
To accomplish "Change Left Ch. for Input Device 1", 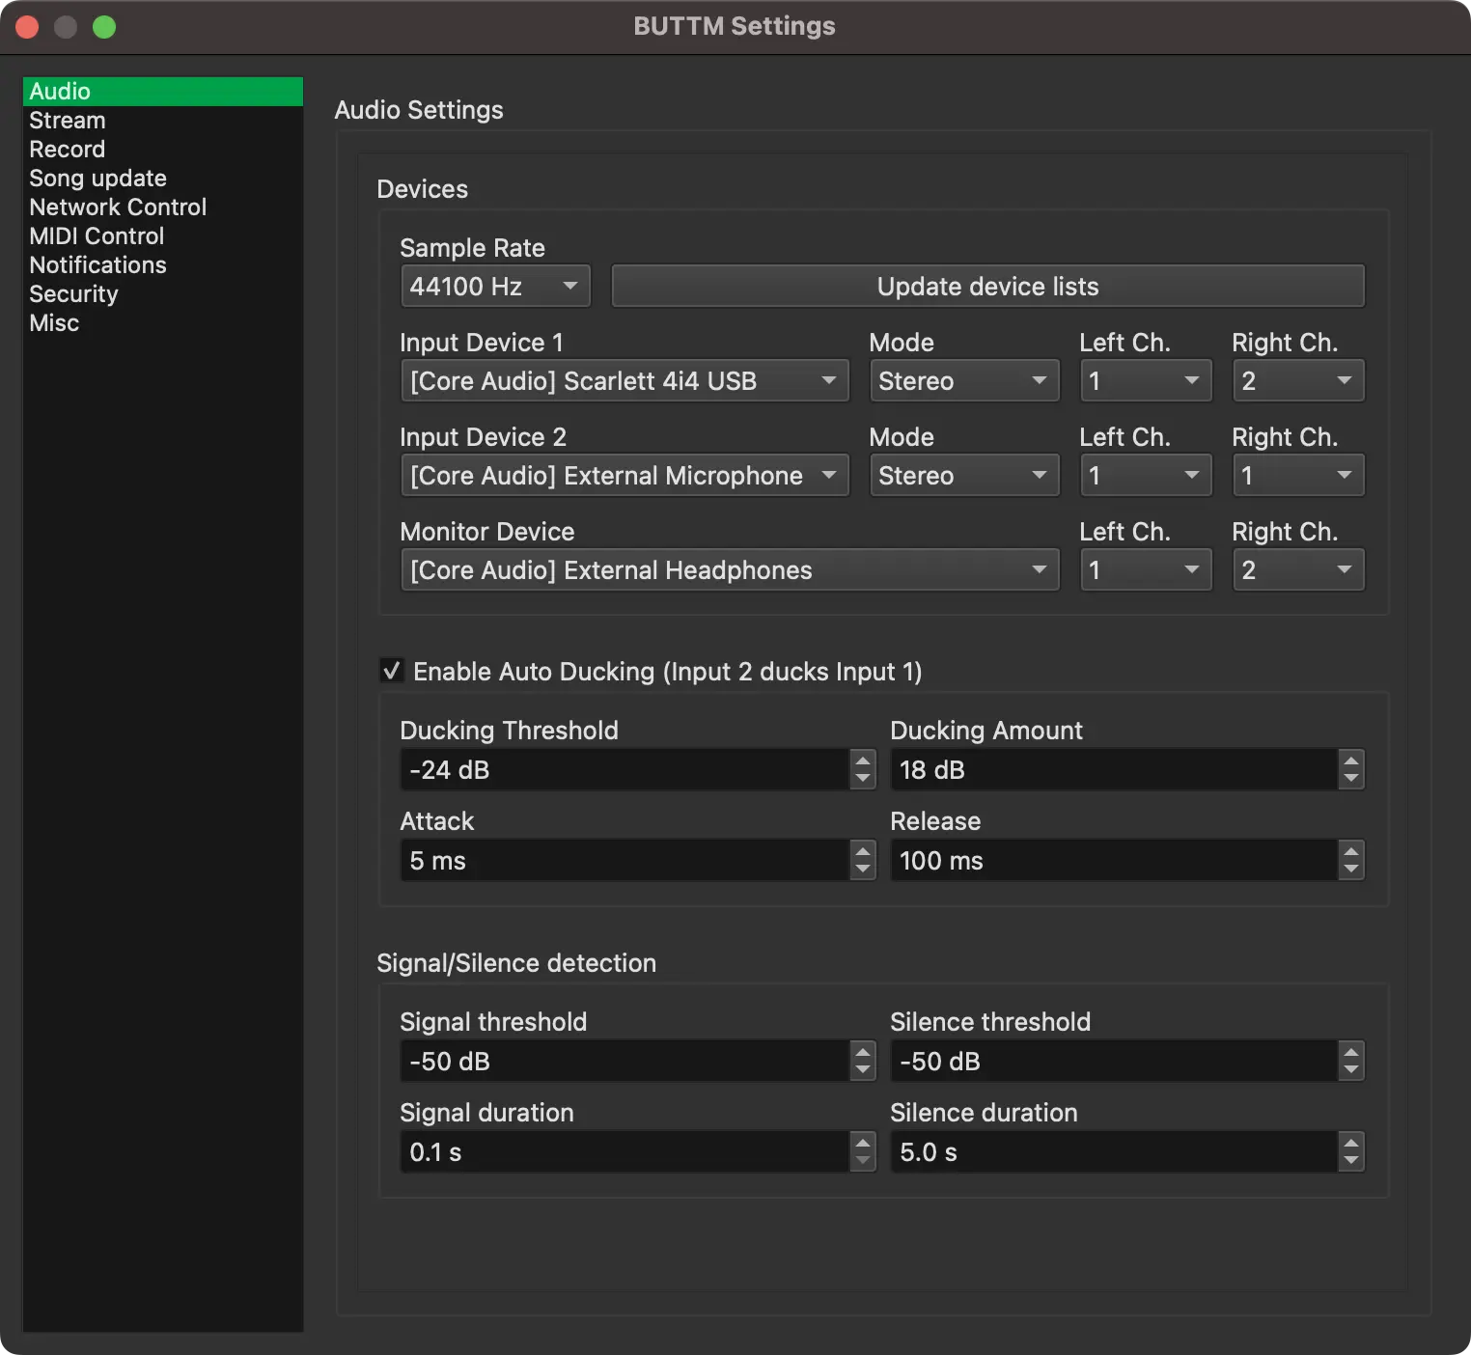I will click(1145, 380).
